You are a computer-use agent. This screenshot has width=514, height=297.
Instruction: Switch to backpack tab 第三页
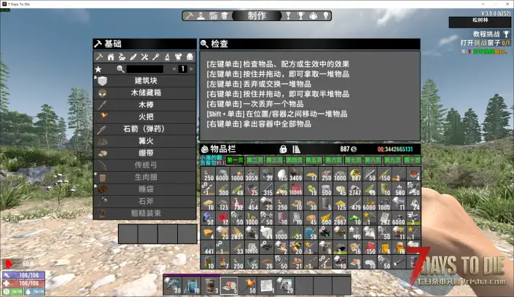coord(275,160)
